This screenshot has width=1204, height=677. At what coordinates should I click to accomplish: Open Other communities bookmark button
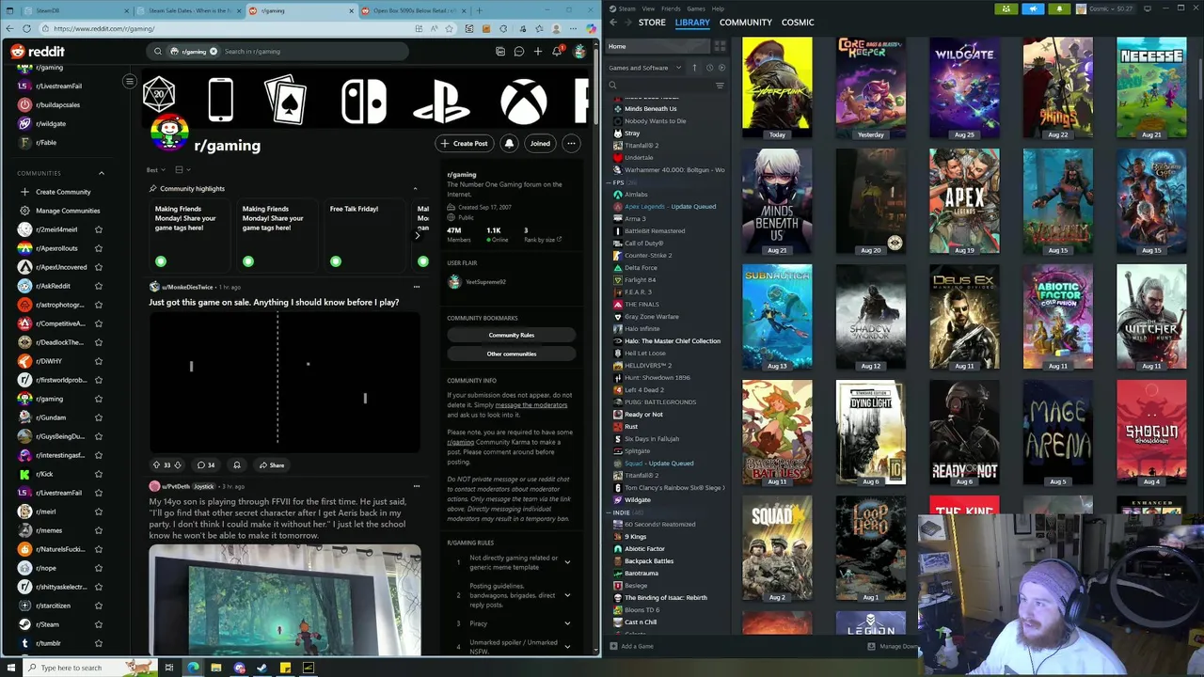tap(512, 354)
